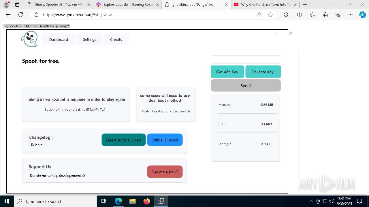This screenshot has height=207, width=369.
Task: Click the key entry input field
Action: pos(246,60)
